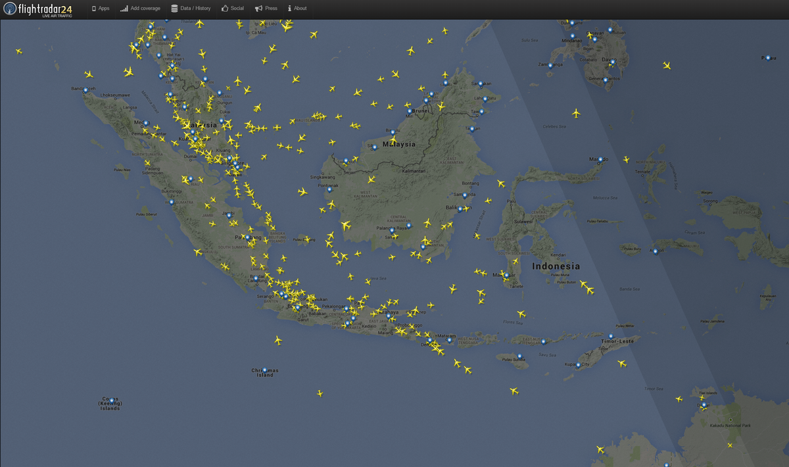Screen dimensions: 789x467
Task: Click the Sandakan airport marker
Action: click(481, 84)
